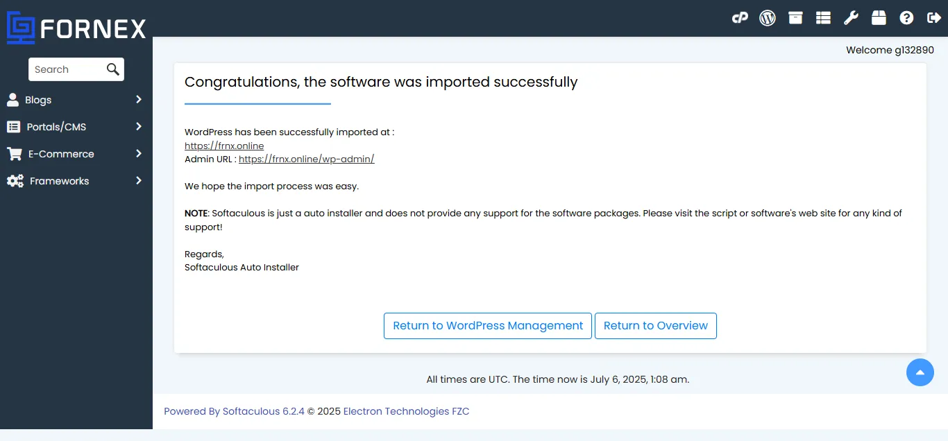Open the backups archive box icon
The height and width of the screenshot is (441, 948).
point(795,18)
